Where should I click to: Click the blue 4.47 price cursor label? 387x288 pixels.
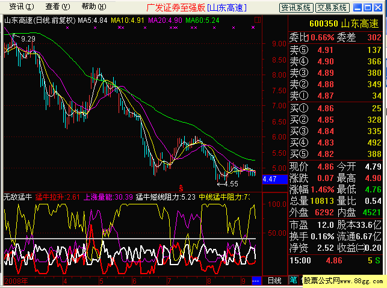tap(274, 179)
